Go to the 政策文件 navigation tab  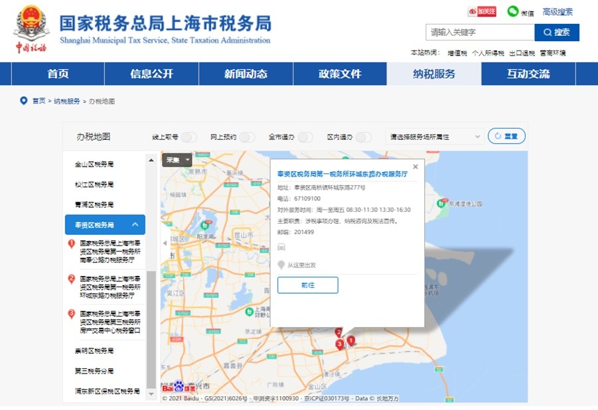point(340,74)
